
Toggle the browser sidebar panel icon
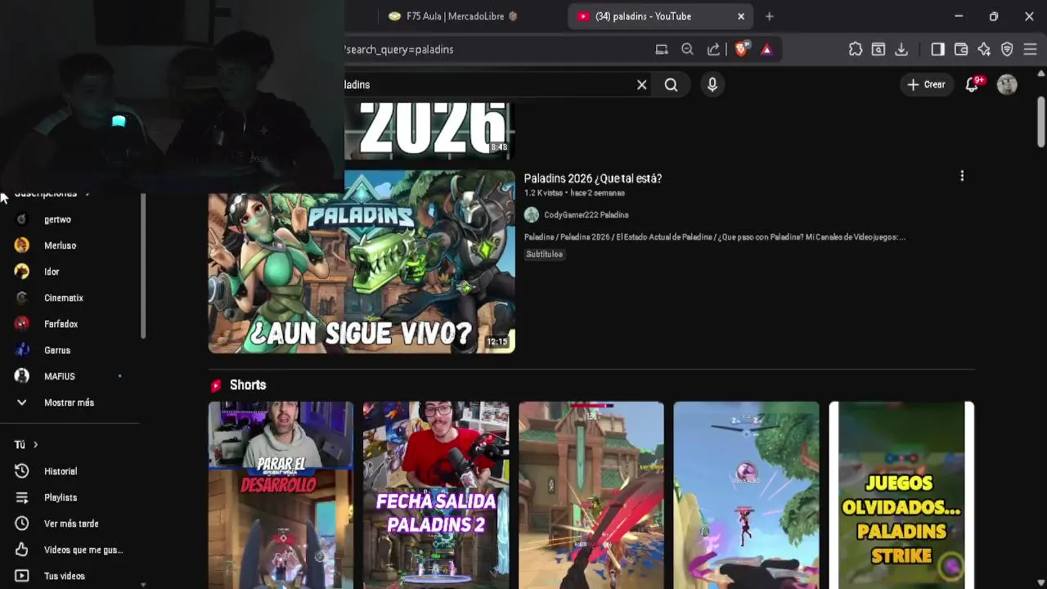click(938, 49)
